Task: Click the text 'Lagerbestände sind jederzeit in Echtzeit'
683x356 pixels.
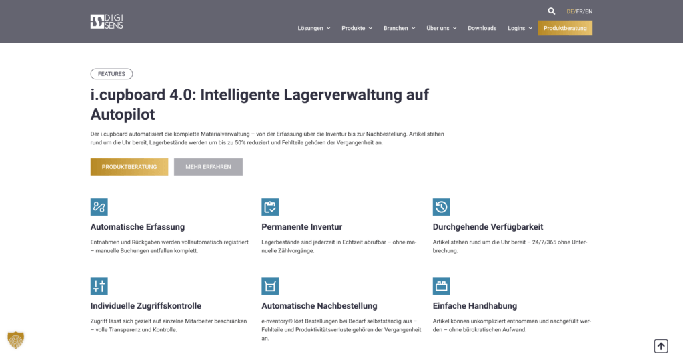Action: (339, 246)
